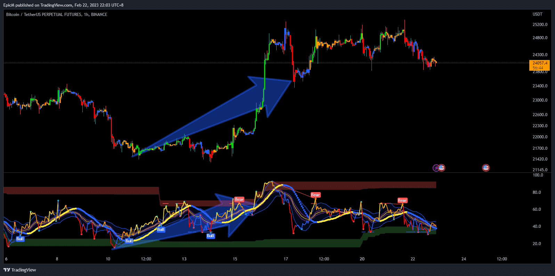Screen dimensions: 555x276
Task: Click the USDT currency label on price axis
Action: [x=537, y=14]
